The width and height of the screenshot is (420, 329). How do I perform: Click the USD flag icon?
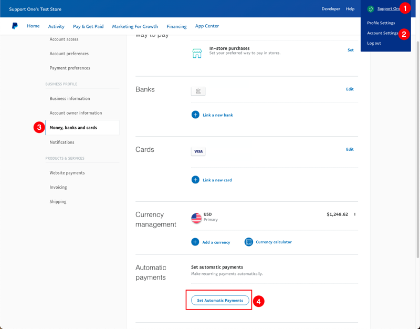[196, 218]
